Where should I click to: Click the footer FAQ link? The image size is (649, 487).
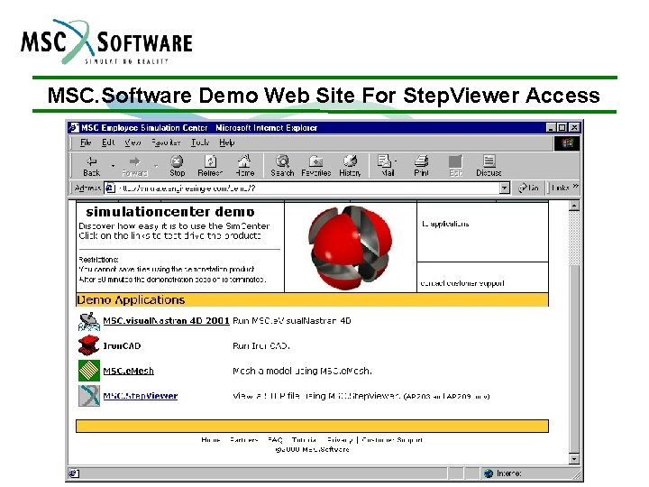click(x=275, y=440)
